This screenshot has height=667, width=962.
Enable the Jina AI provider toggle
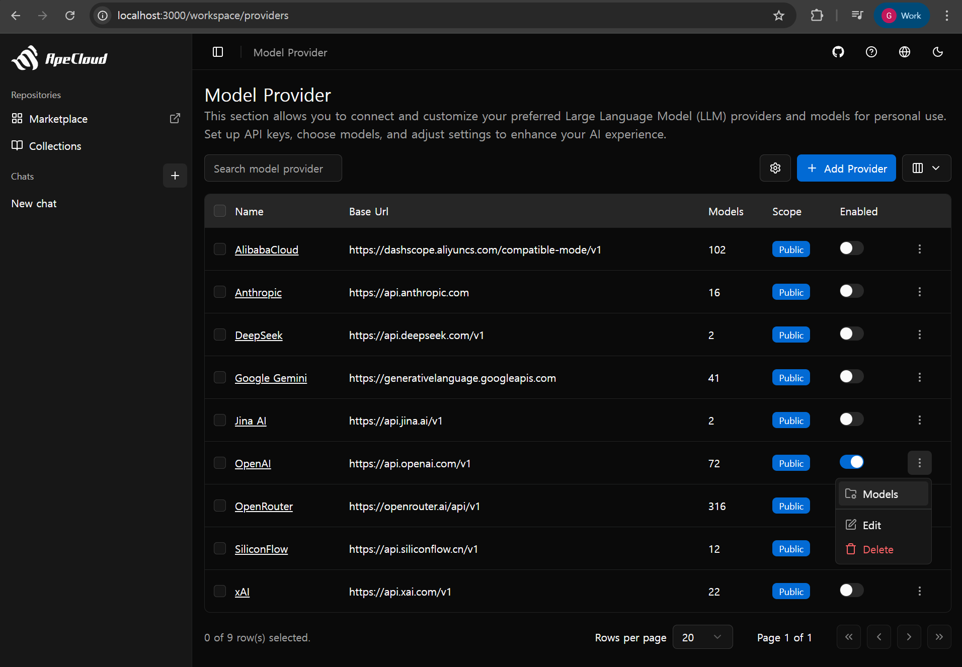pos(851,419)
